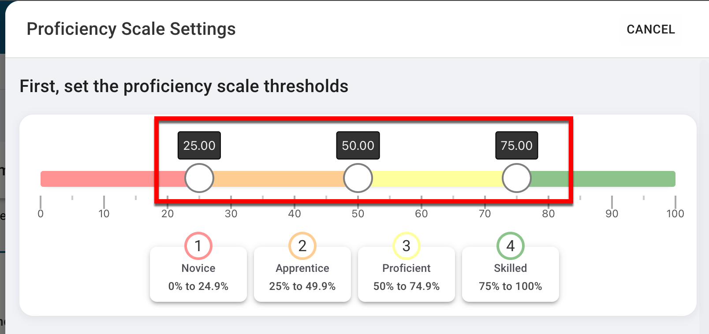
Task: Select the middle threshold handle at 50.00
Action: (x=358, y=178)
